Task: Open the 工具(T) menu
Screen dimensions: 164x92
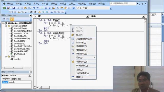Action: (72, 4)
